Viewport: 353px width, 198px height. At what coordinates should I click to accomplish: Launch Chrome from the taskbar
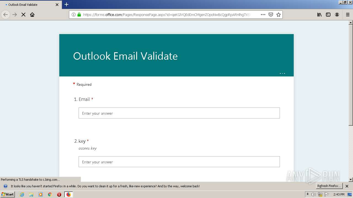point(50,194)
